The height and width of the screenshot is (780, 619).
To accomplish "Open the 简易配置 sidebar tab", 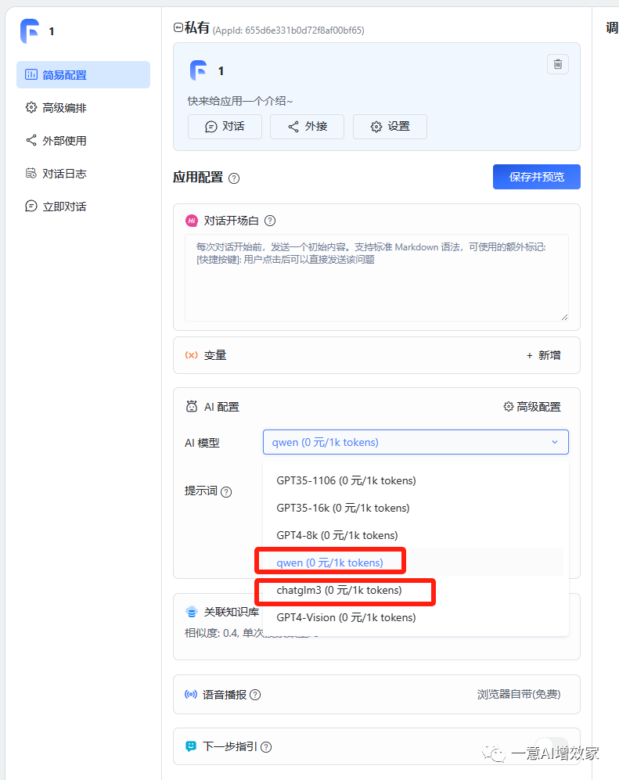I will [83, 74].
